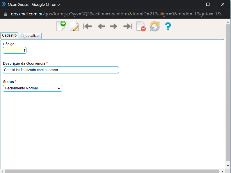
Task: Jump to the last record
Action: [x=127, y=26]
